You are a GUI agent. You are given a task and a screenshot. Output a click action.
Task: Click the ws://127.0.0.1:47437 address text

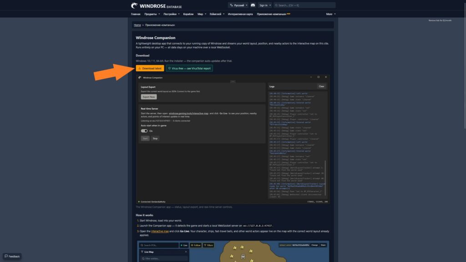(258, 226)
